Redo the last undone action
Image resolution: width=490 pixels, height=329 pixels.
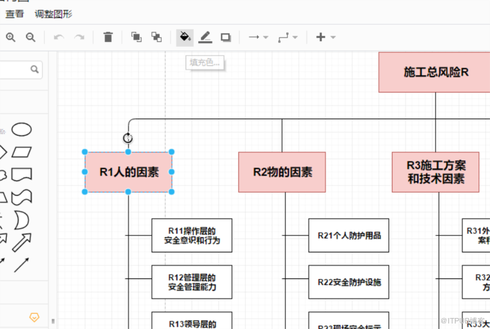(x=79, y=37)
